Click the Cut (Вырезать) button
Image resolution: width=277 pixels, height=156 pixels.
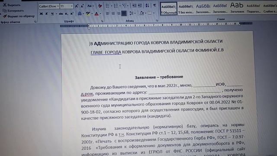[12, 5]
